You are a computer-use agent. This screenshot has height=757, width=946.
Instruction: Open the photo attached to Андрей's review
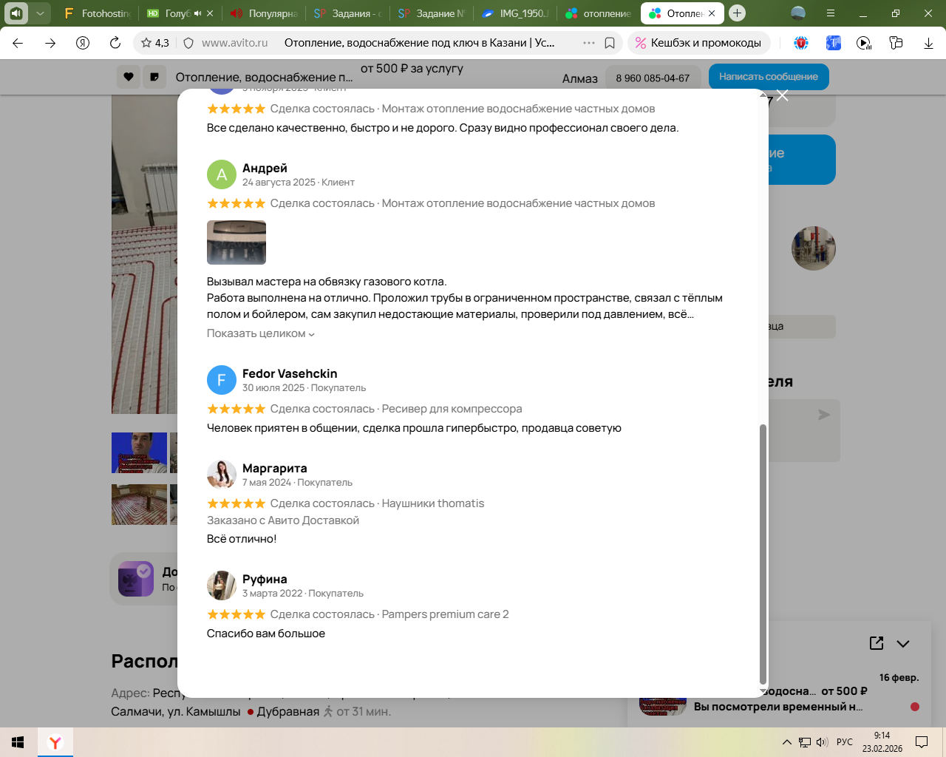click(236, 242)
